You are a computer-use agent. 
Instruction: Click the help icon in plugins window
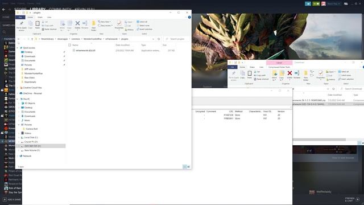pos(189,17)
